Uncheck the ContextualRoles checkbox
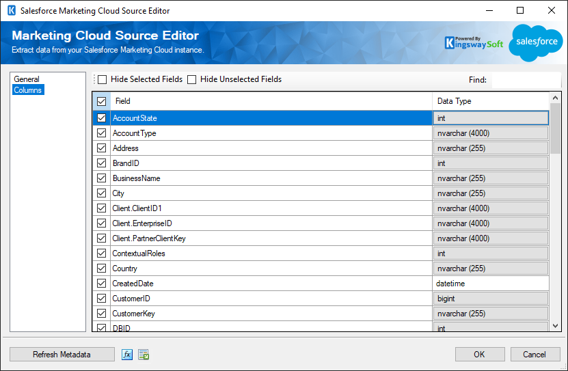The image size is (568, 371). pyautogui.click(x=101, y=253)
